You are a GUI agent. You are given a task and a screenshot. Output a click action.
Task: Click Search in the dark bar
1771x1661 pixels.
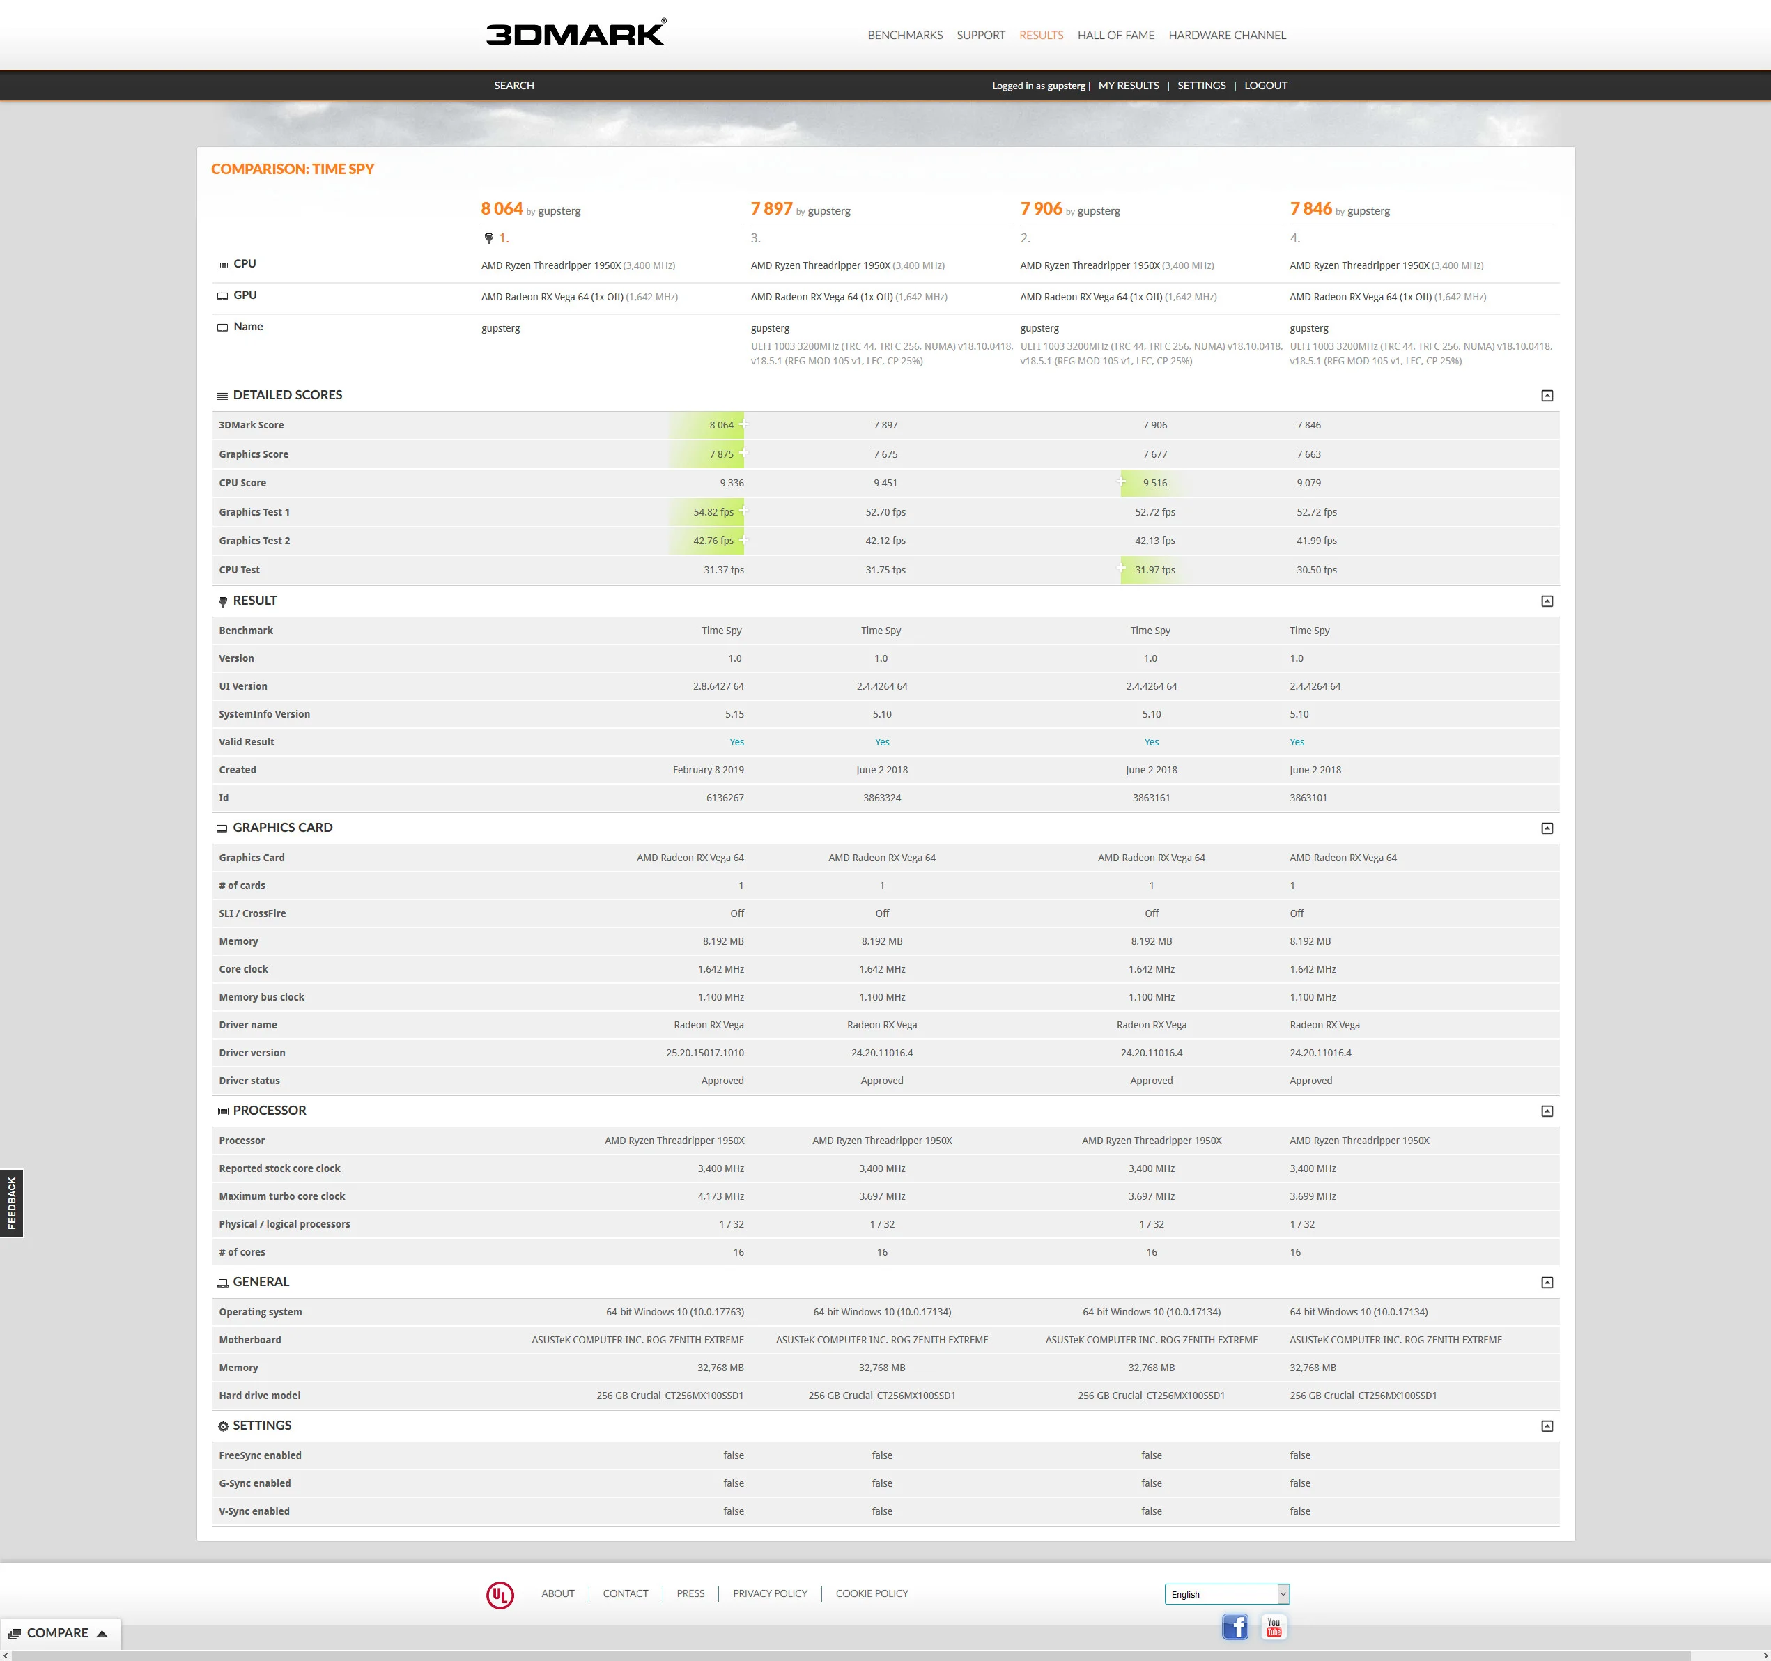pyautogui.click(x=514, y=86)
